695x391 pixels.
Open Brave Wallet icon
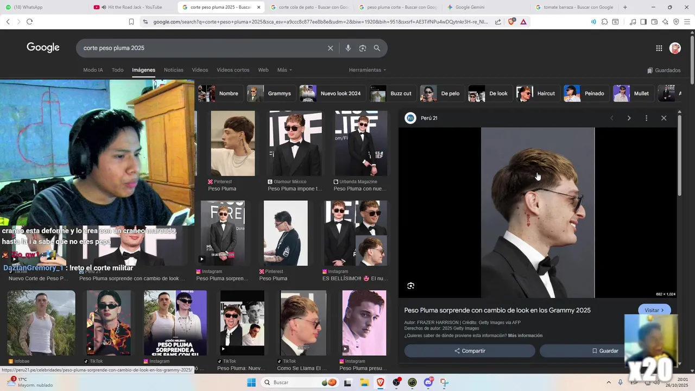coord(654,22)
